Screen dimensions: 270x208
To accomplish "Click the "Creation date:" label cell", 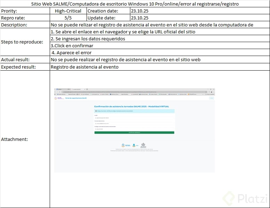I will [x=108, y=11].
